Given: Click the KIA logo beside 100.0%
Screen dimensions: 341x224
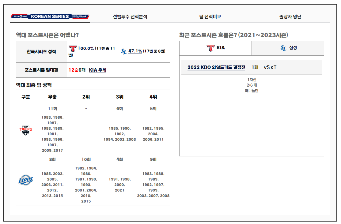Looking at the screenshot, I should [x=73, y=48].
